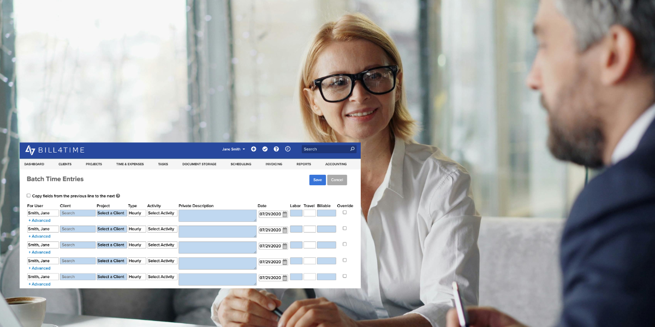The width and height of the screenshot is (655, 327).
Task: Check the Override box in third row
Action: (x=344, y=244)
